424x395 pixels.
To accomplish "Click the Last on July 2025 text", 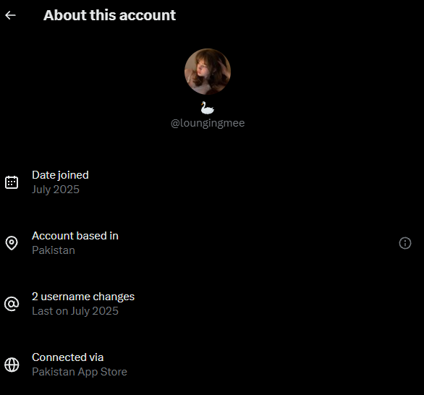I will coord(75,311).
